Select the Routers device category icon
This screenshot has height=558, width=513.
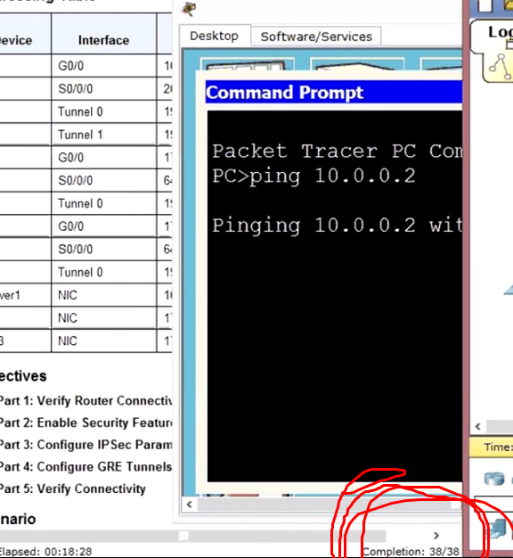(x=494, y=479)
